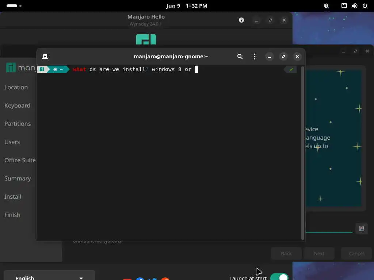374x280 pixels.
Task: Open a new terminal tab with the plus icon
Action: (45, 57)
